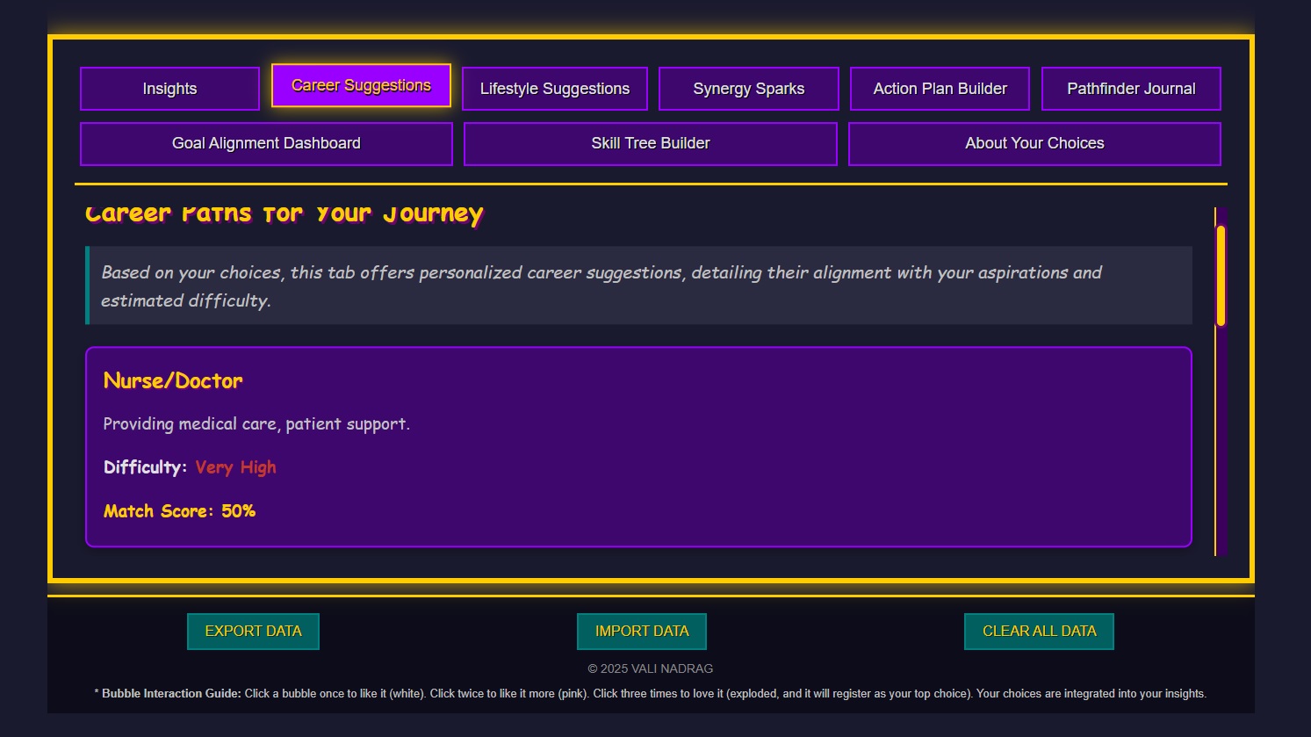Select the Skill Tree Builder tab

650,143
